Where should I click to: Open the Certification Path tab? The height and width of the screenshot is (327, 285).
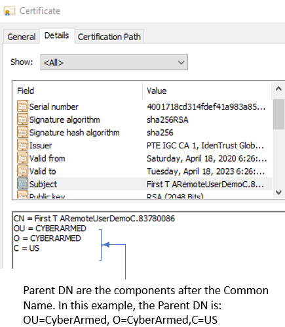pyautogui.click(x=109, y=37)
